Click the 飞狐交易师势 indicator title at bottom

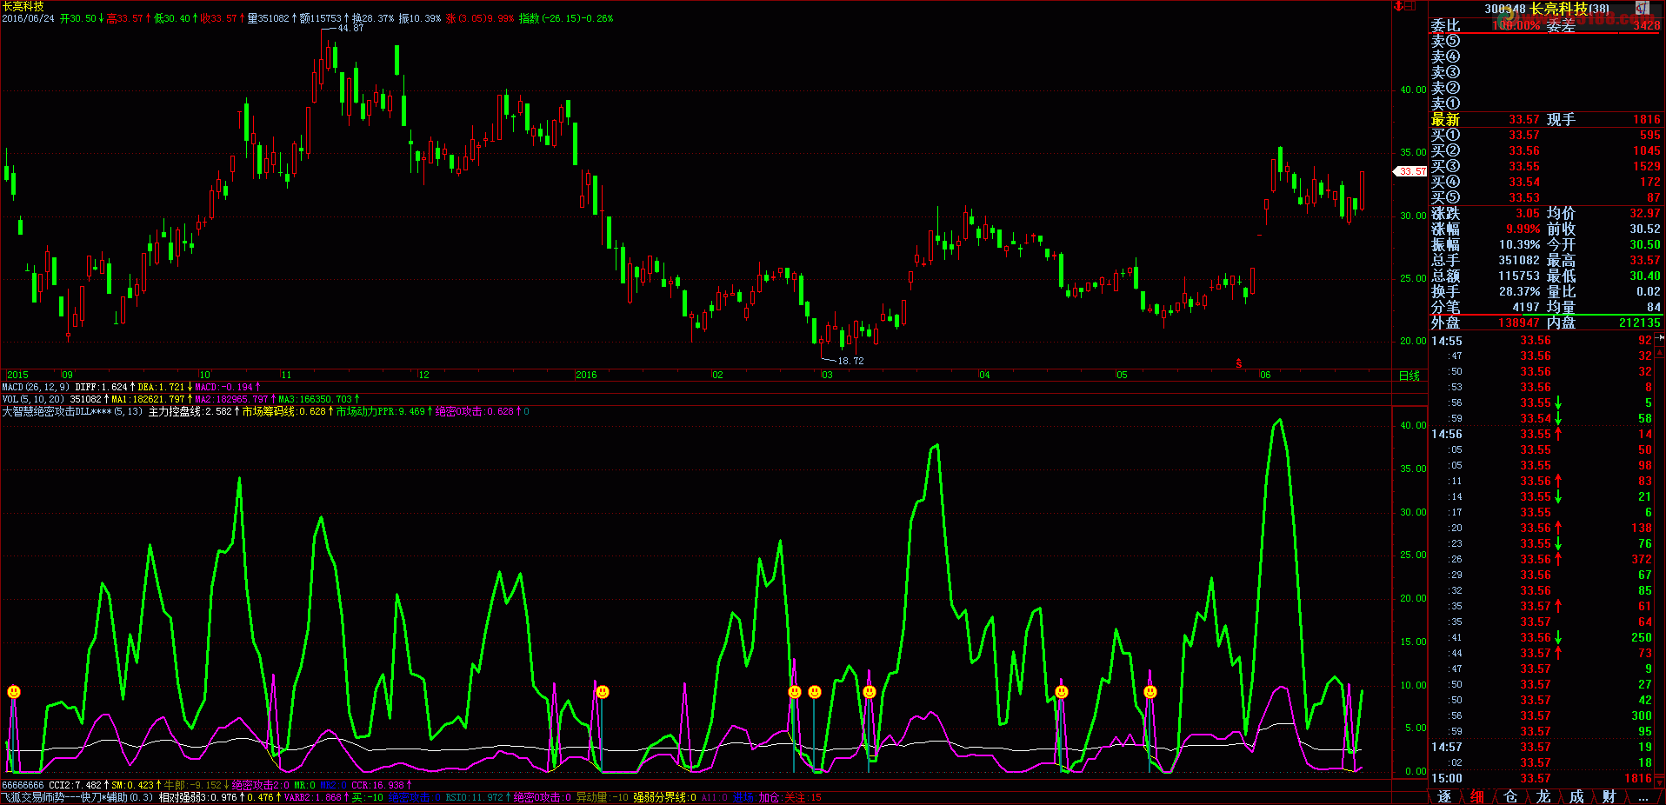77,797
